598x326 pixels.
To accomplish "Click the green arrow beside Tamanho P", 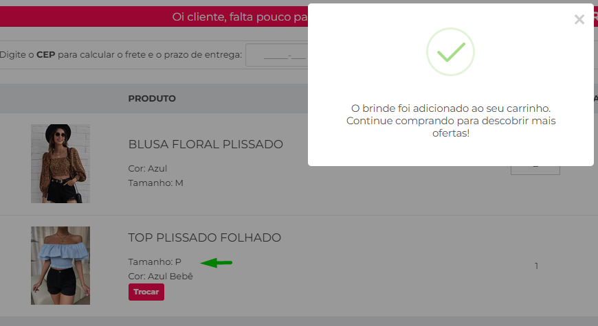I will tap(217, 262).
